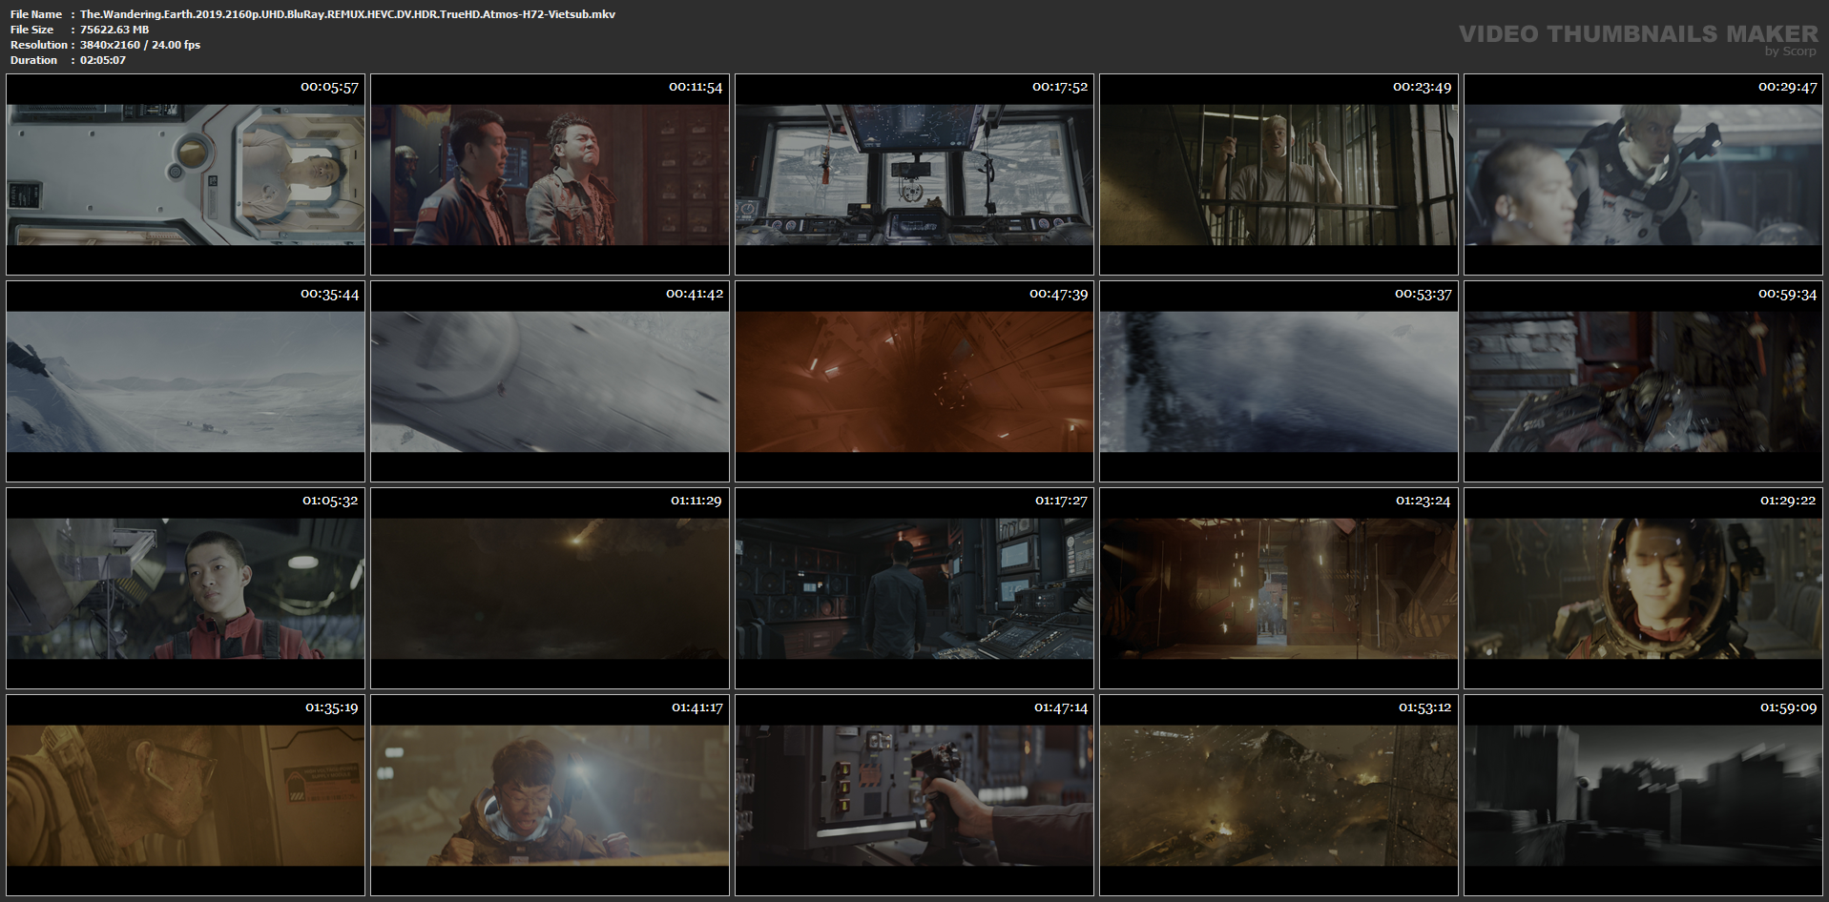Select duration value 02:05:07
Viewport: 1829px width, 902px height.
pos(103,60)
